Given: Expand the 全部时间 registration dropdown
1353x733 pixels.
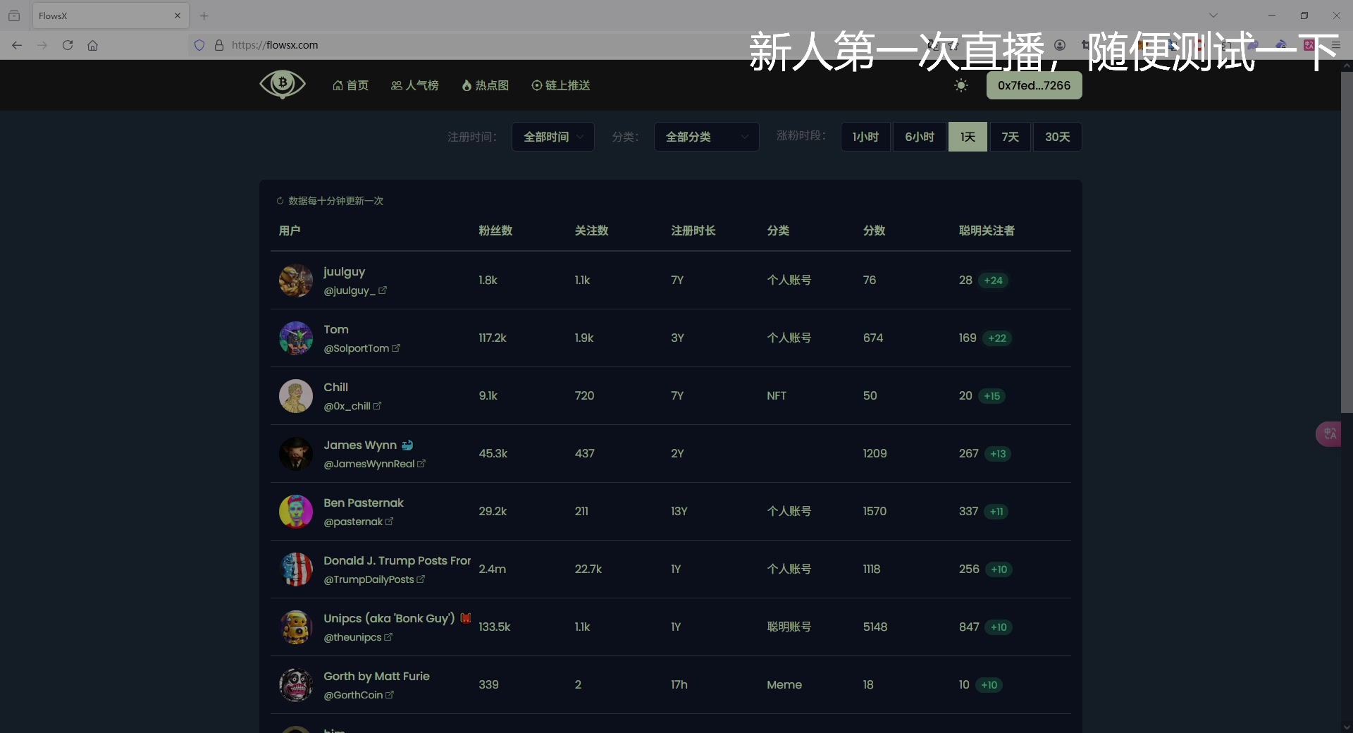Looking at the screenshot, I should point(552,137).
